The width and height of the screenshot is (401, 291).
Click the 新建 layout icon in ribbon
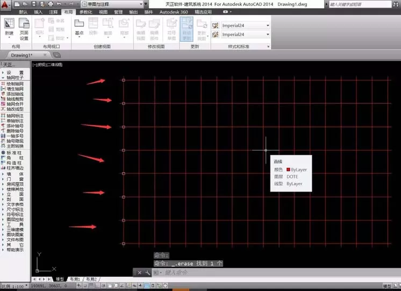pos(9,27)
